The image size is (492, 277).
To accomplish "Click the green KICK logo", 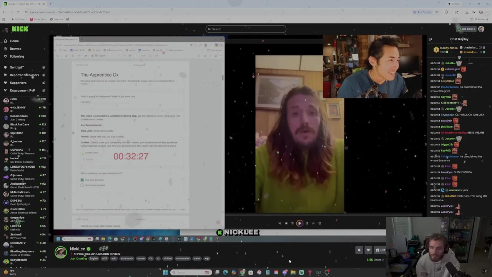I will pyautogui.click(x=20, y=29).
